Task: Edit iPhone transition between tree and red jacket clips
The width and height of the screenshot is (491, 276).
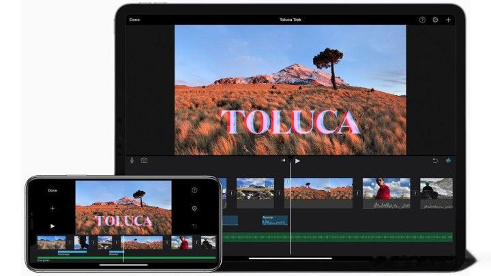Action: click(x=167, y=243)
